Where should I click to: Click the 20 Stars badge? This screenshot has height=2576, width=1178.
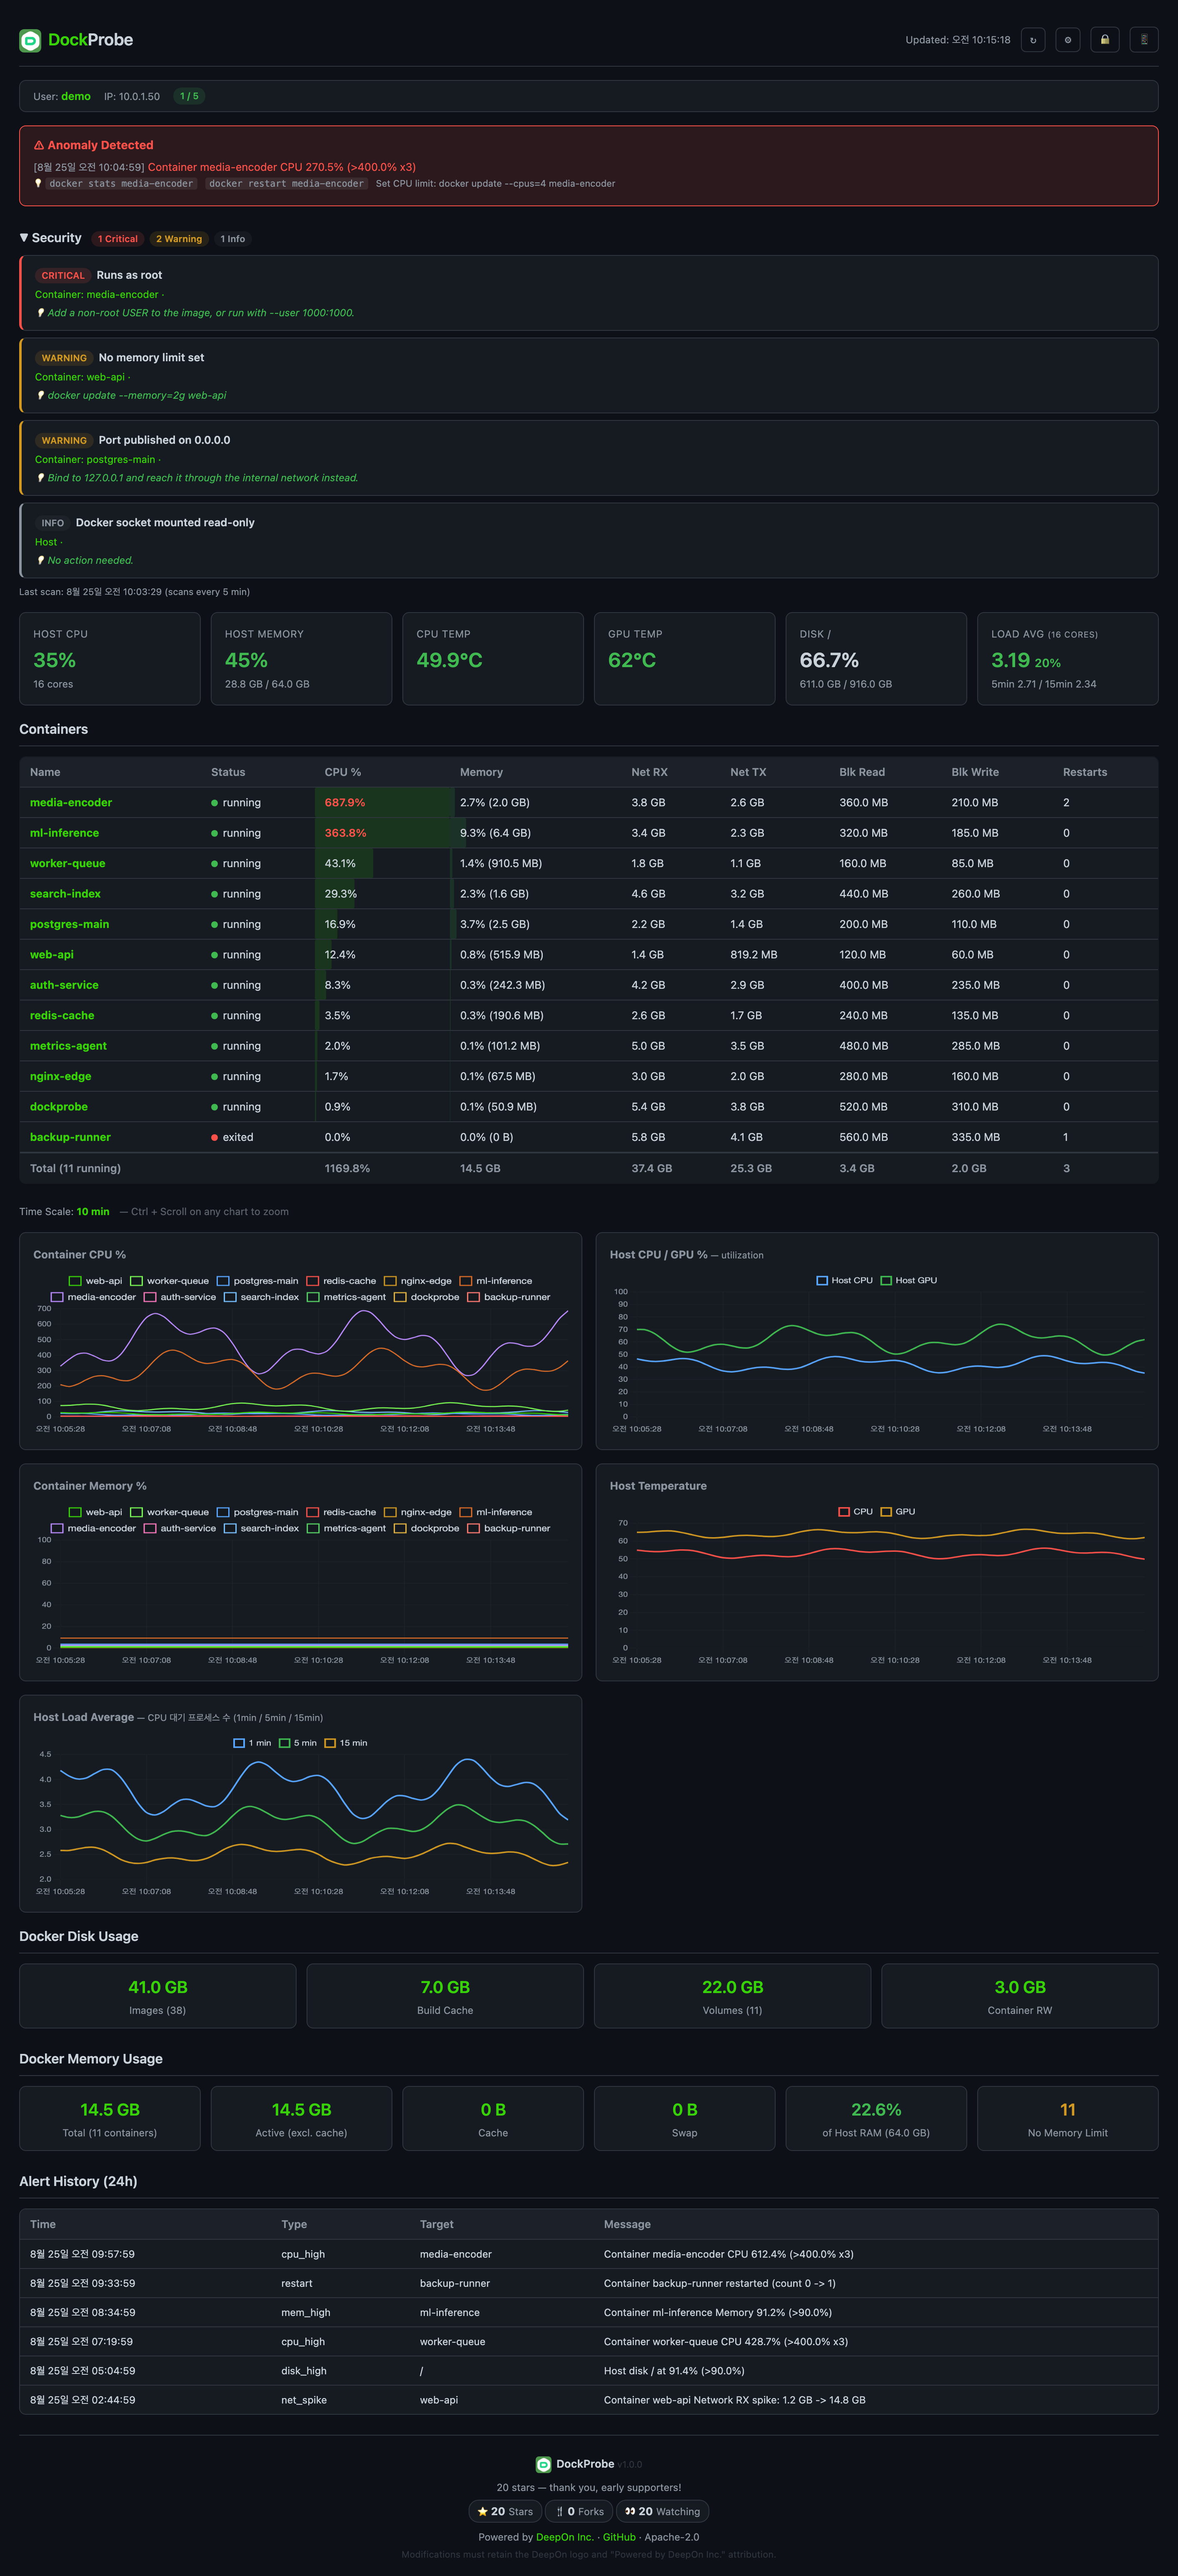[x=505, y=2511]
